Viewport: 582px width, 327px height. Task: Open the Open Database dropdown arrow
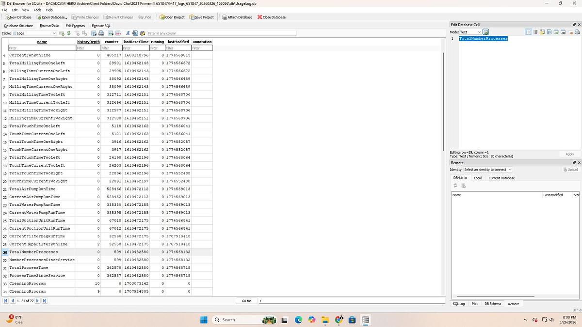pos(65,17)
